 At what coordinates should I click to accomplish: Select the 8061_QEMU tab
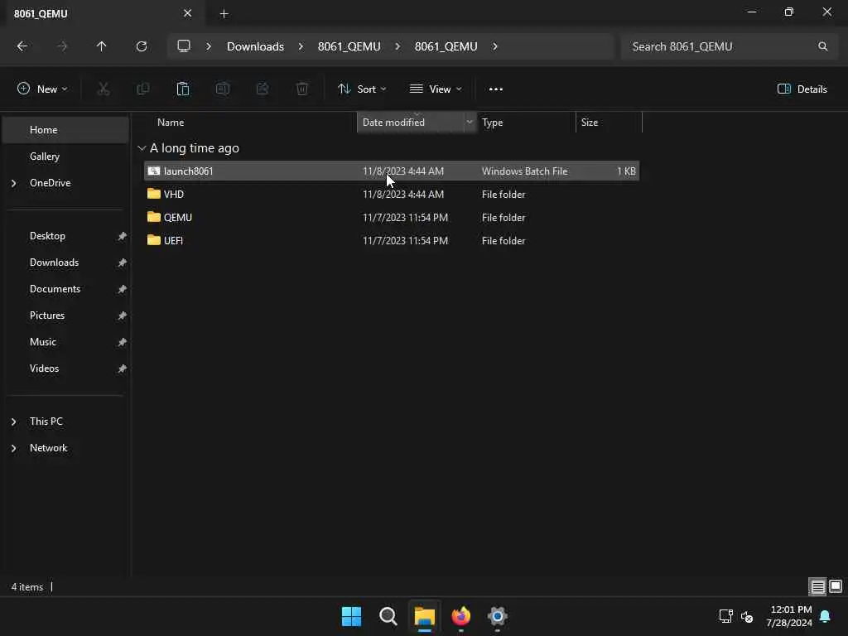103,13
